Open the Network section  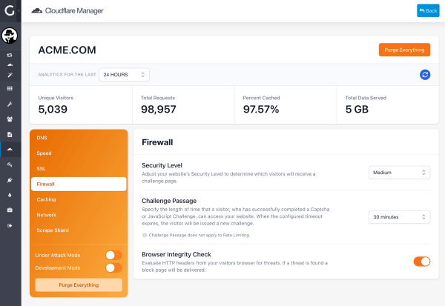(x=79, y=215)
